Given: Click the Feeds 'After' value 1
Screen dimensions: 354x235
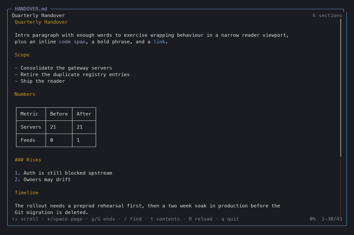Looking at the screenshot, I should click(x=84, y=140).
